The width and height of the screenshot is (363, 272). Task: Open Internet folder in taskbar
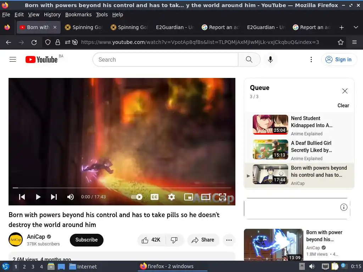tap(83, 266)
